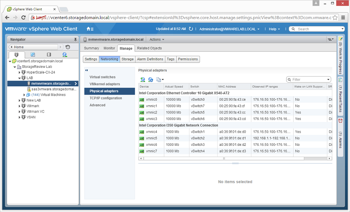Image resolution: width=350 pixels, height=212 pixels.
Task: Open the Administrator@VMWARELAB.LOCAL user menu
Action: click(x=229, y=29)
